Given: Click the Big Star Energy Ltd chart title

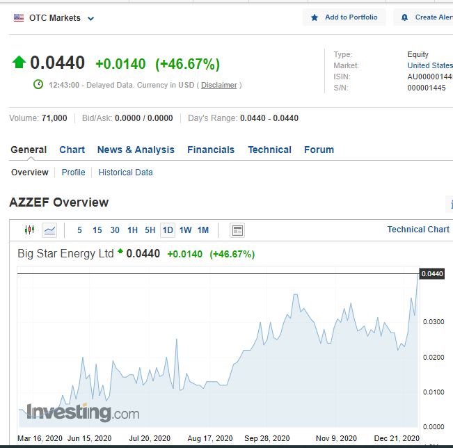Looking at the screenshot, I should pyautogui.click(x=65, y=254).
